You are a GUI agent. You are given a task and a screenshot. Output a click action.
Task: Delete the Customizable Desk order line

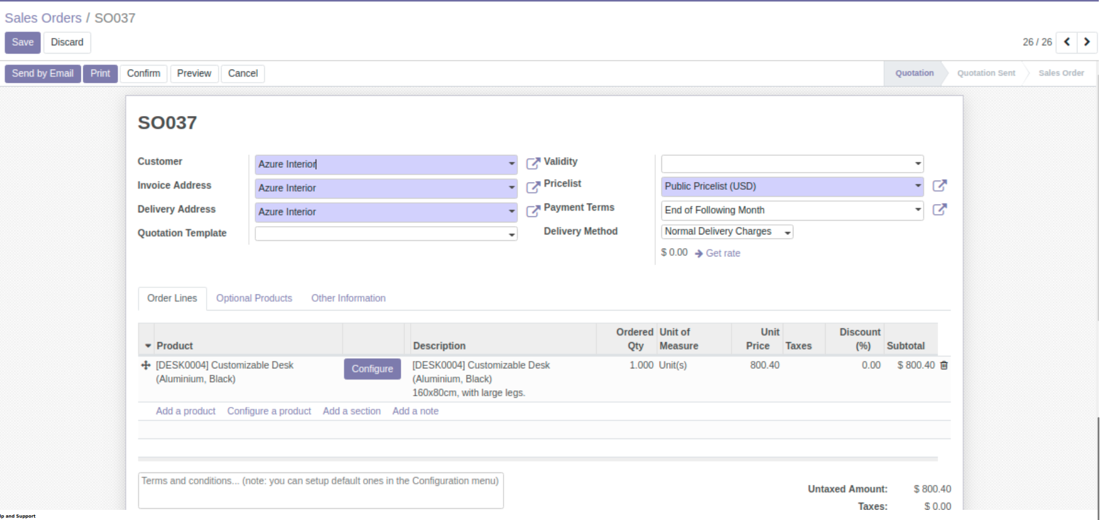point(944,365)
